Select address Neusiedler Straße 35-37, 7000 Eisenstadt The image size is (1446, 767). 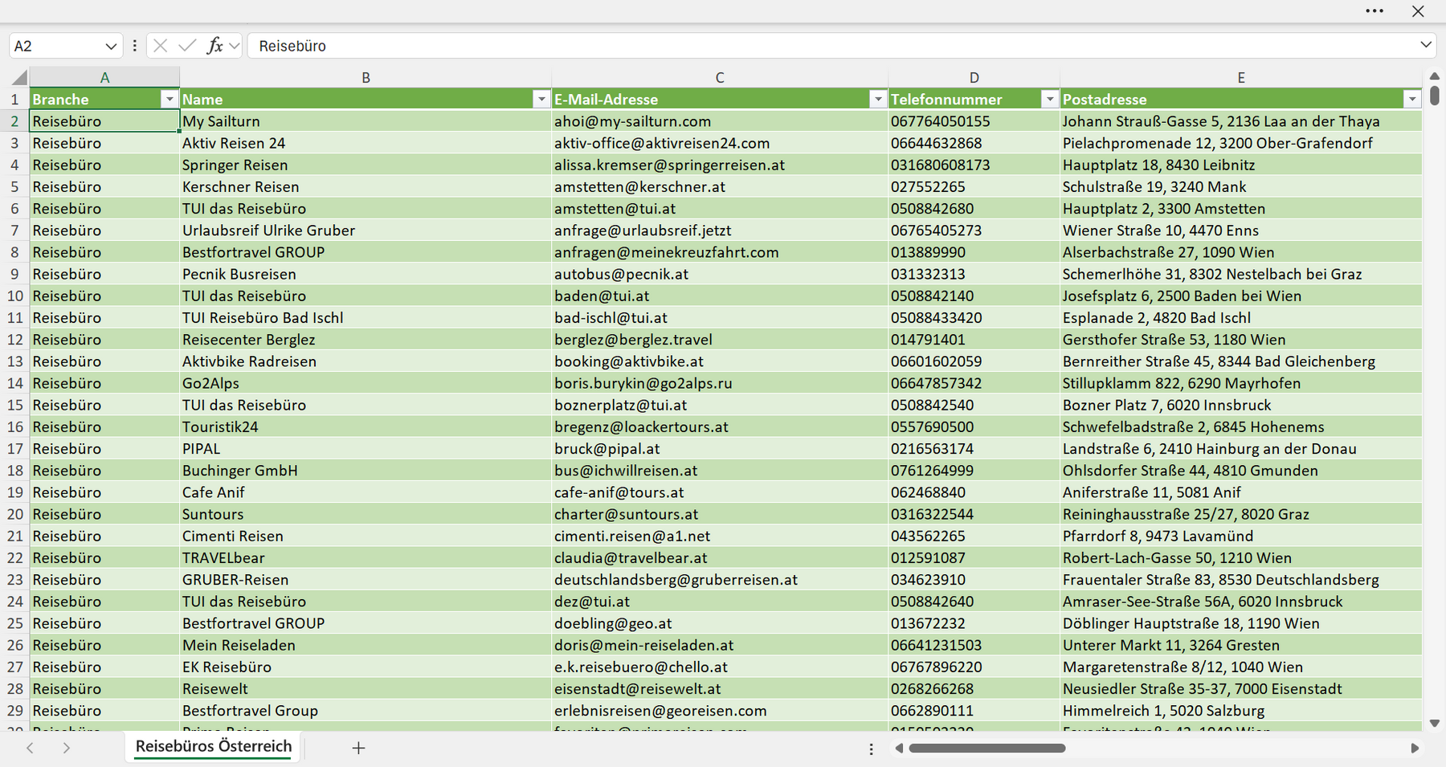[x=1241, y=689]
